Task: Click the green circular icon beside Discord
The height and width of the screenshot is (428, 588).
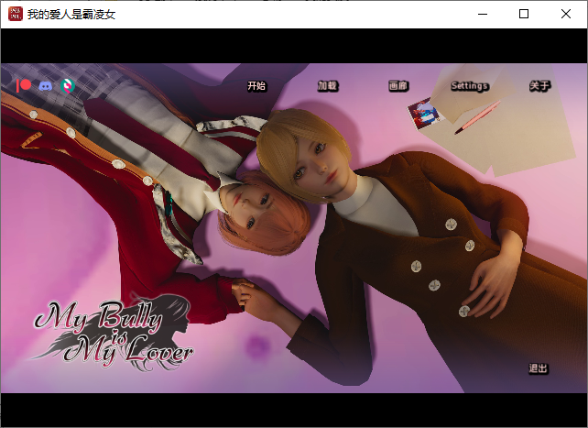Action: tap(68, 86)
